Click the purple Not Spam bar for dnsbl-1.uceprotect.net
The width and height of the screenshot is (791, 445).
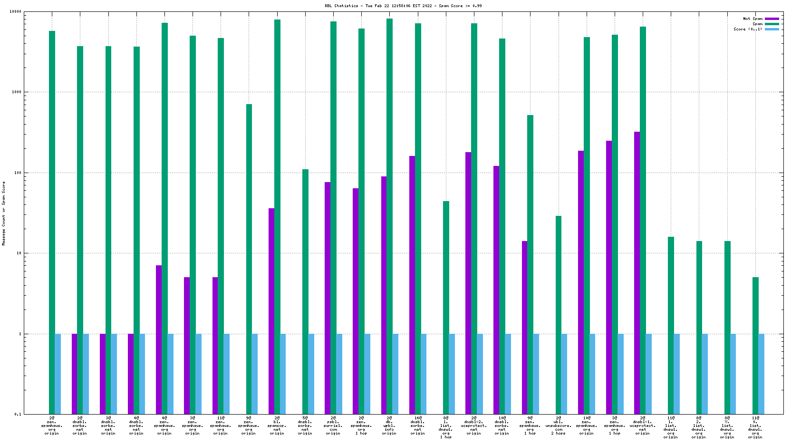point(637,271)
